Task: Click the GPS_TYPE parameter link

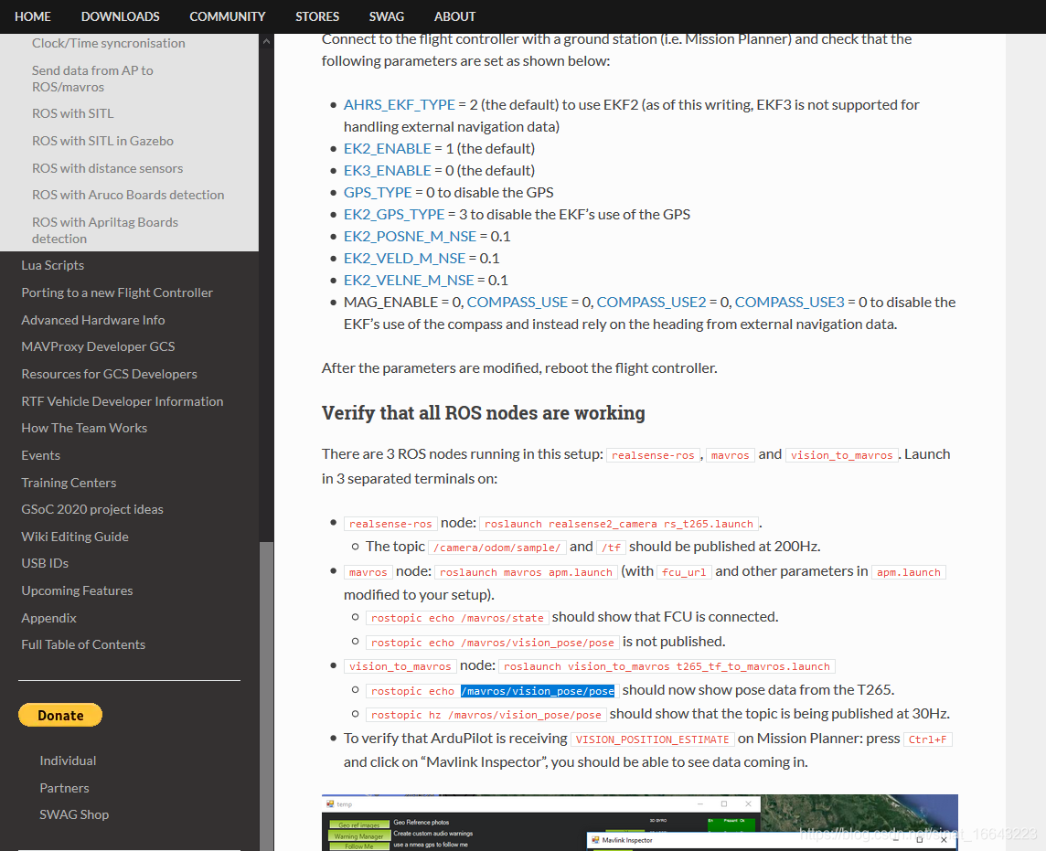Action: click(378, 193)
